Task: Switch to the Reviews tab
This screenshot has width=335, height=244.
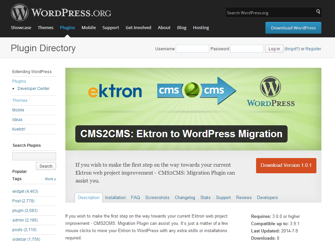Action: click(x=244, y=198)
